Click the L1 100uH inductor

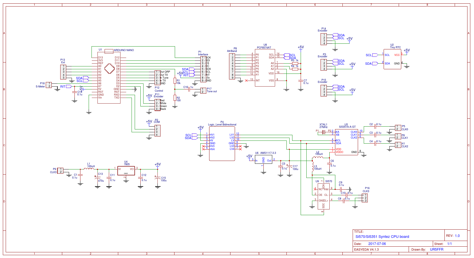(89, 169)
